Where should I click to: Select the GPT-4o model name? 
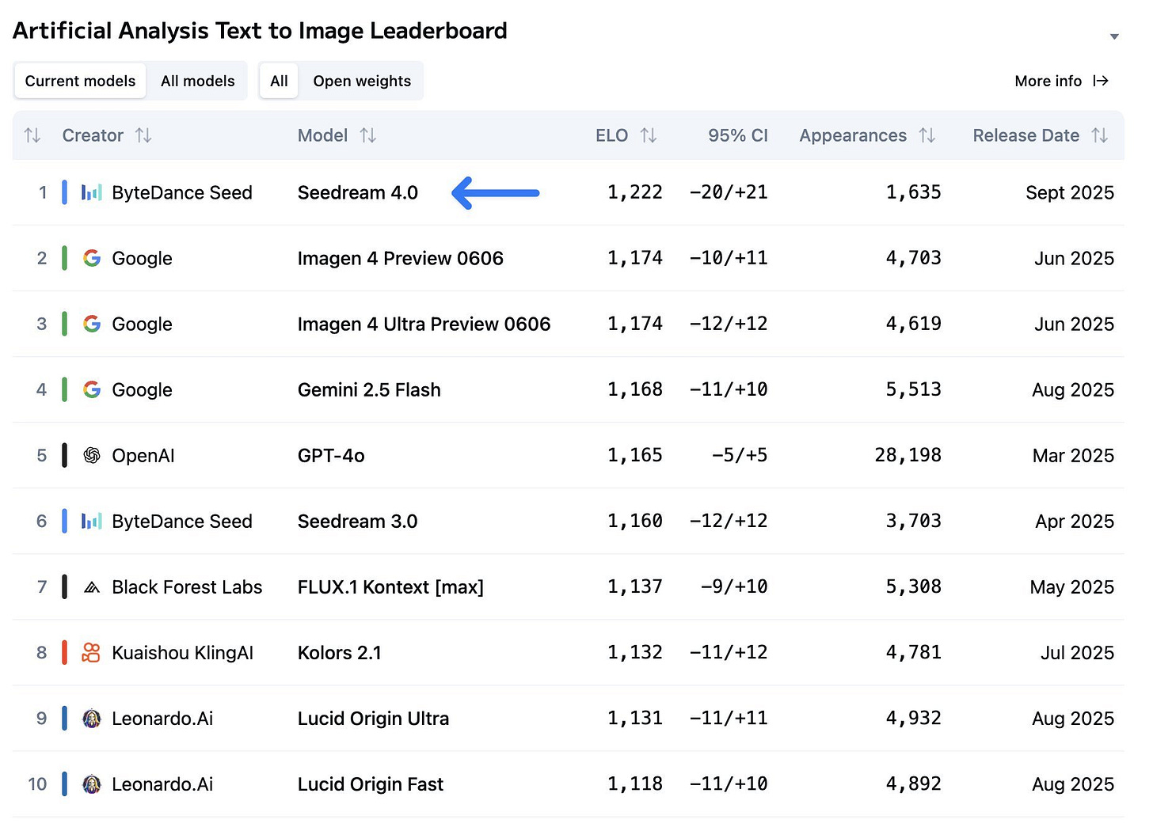[331, 455]
